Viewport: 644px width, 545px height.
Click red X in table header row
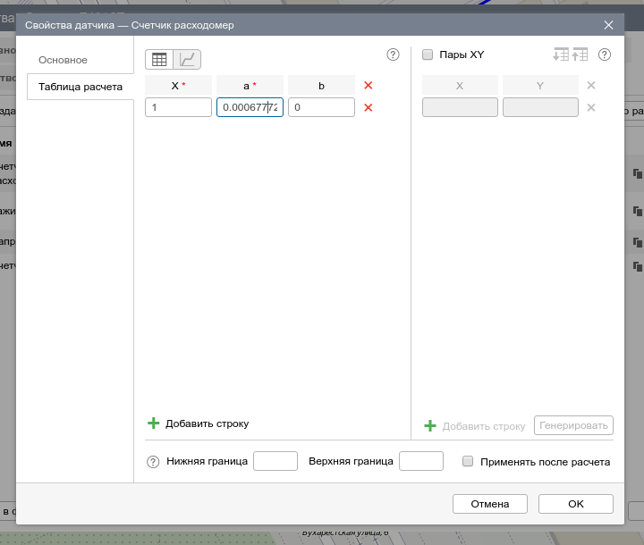[x=368, y=86]
